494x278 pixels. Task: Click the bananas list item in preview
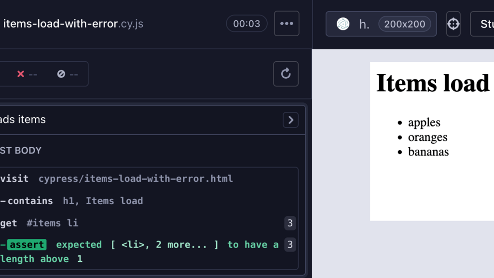click(x=428, y=152)
